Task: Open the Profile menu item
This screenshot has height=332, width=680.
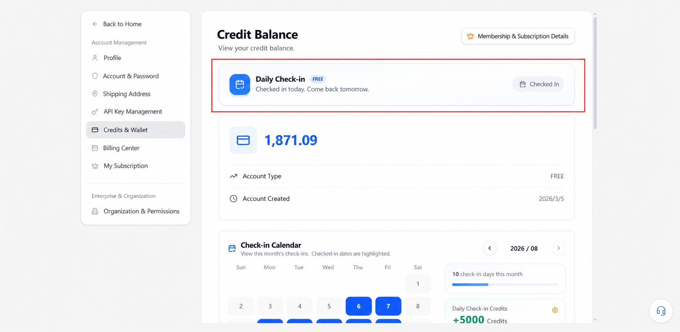Action: [x=136, y=58]
